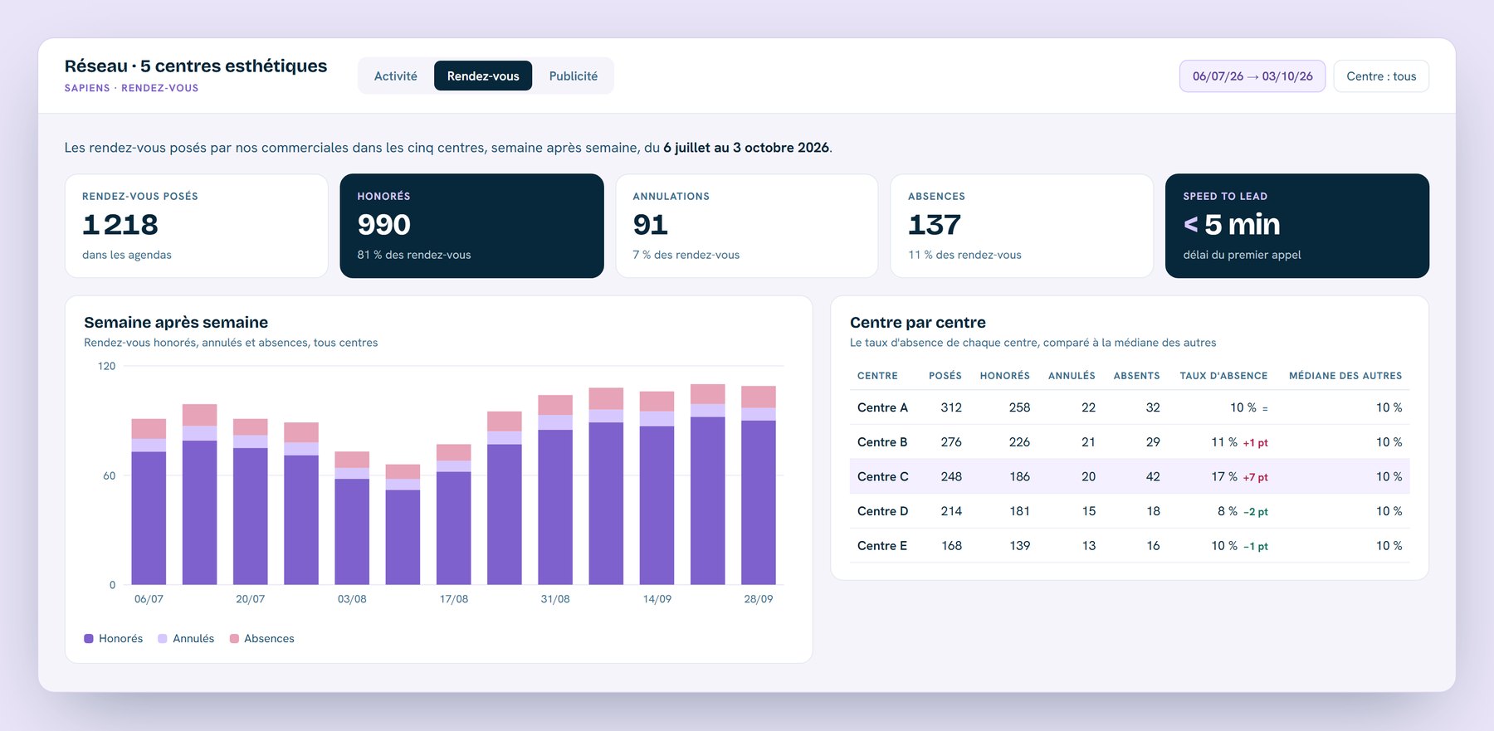Viewport: 1494px width, 731px height.
Task: Click the 312 posés value for Centre A
Action: (x=951, y=407)
